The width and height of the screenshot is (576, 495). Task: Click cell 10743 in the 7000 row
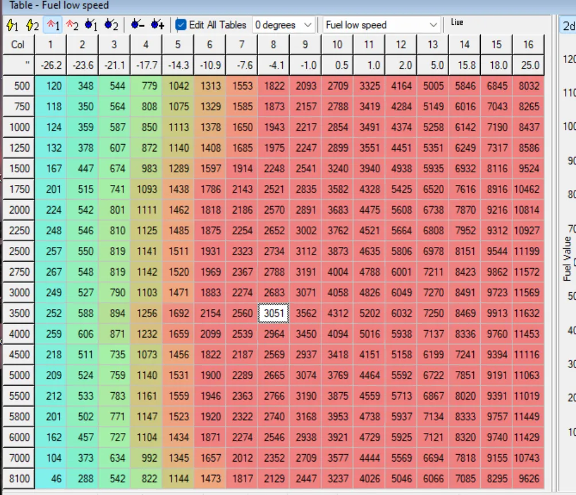point(528,458)
